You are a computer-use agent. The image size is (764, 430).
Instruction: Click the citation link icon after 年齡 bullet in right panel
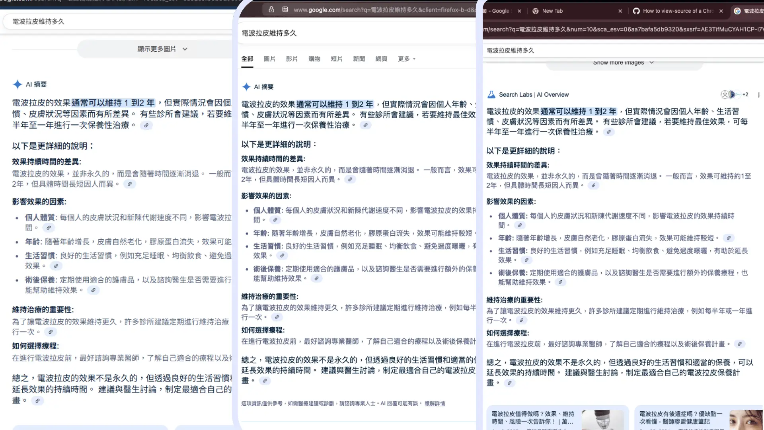point(729,238)
